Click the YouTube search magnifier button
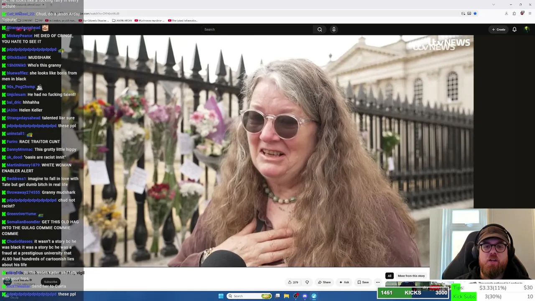This screenshot has height=301, width=535. pyautogui.click(x=320, y=29)
